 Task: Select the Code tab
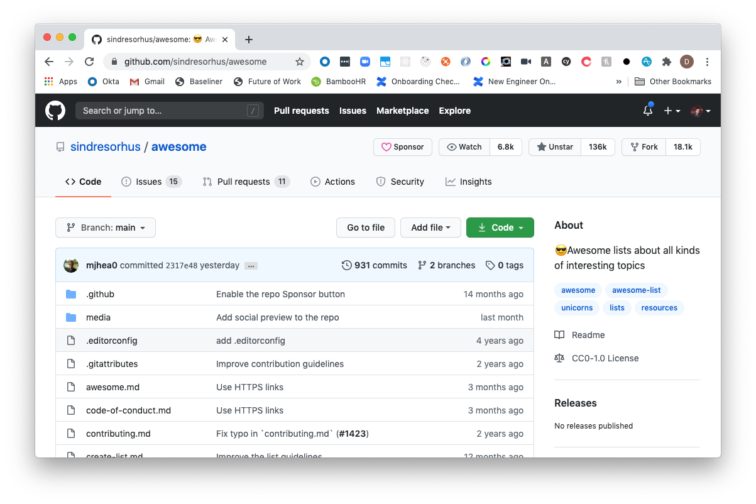pos(83,182)
